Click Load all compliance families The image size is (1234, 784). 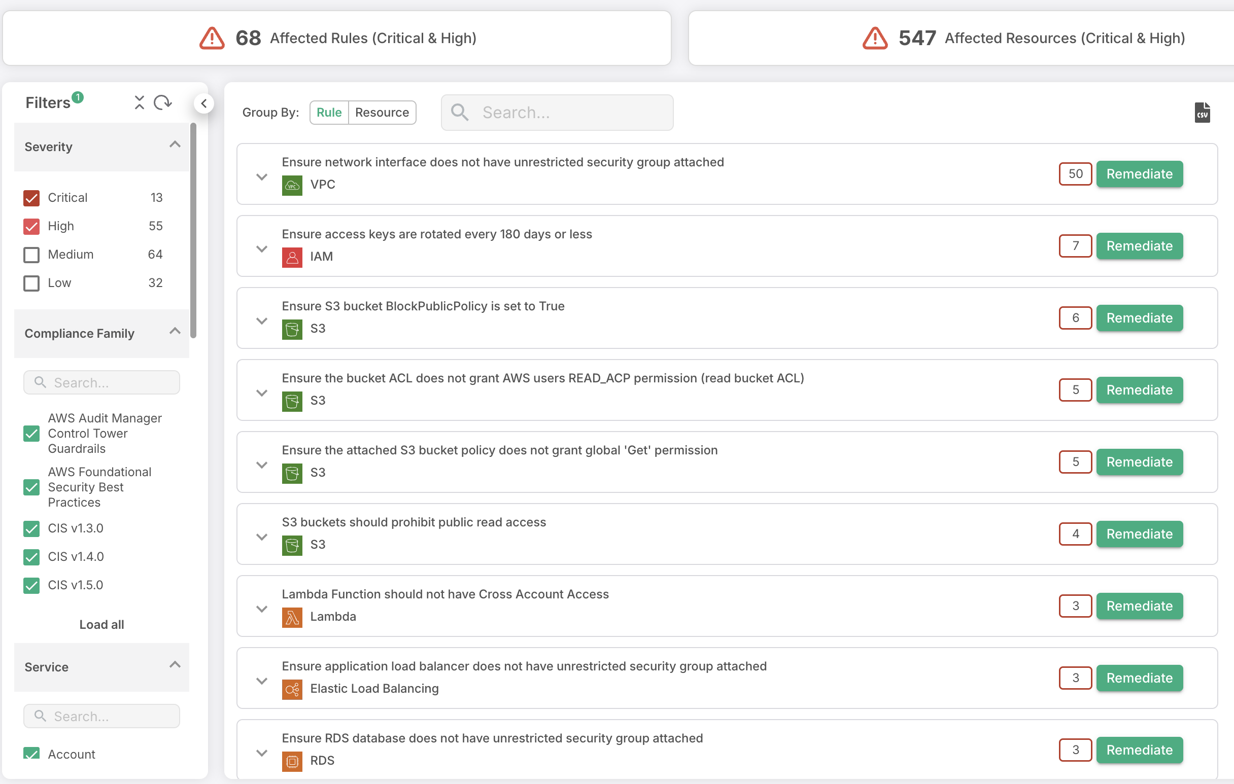pos(101,624)
